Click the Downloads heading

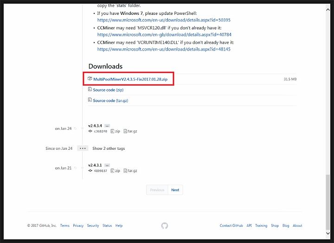[105, 66]
